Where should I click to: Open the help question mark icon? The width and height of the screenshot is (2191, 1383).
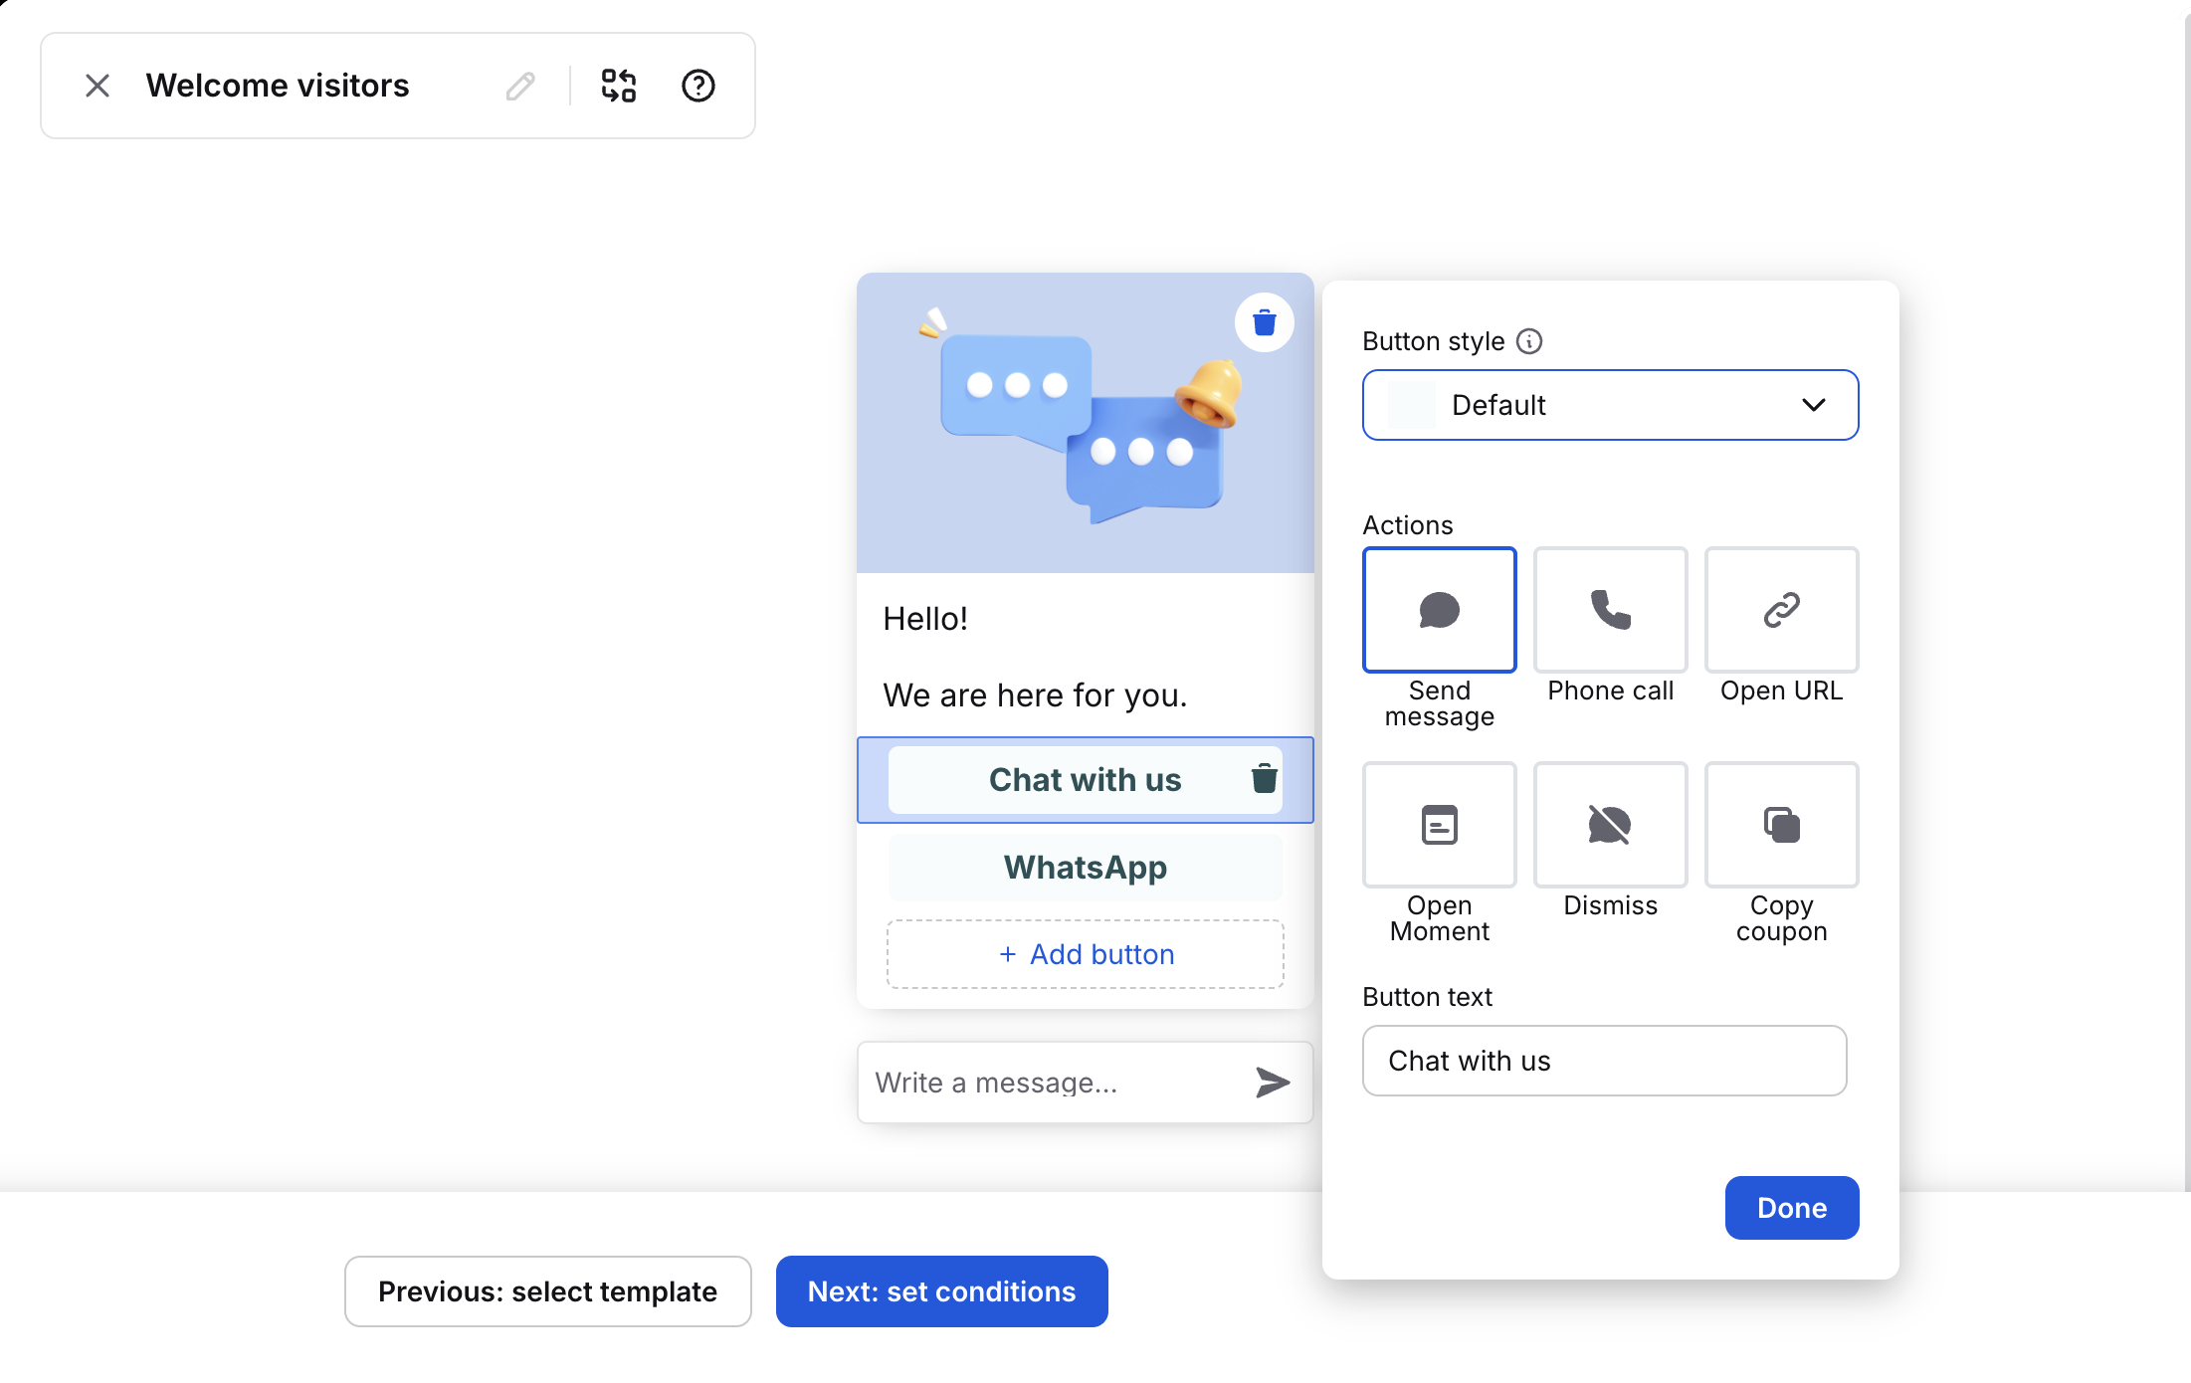(697, 87)
